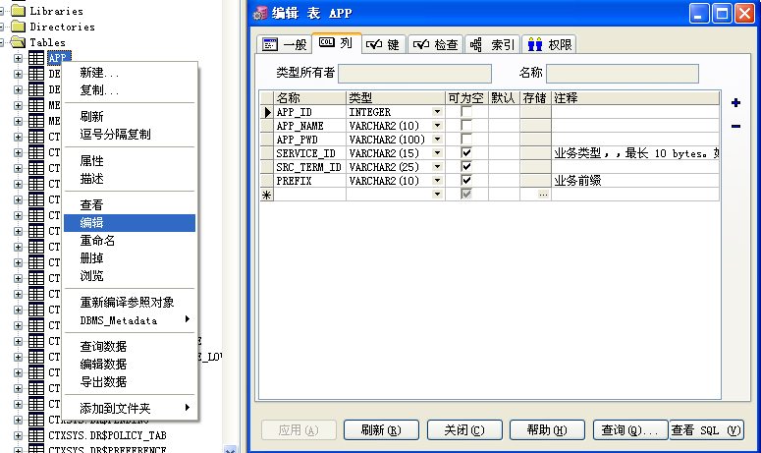Uncheck nullable for PREFIX
This screenshot has width=761, height=453.
pos(466,180)
